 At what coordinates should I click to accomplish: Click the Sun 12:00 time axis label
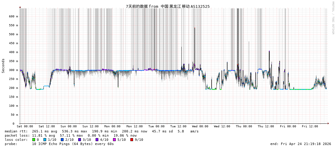(x=91, y=126)
